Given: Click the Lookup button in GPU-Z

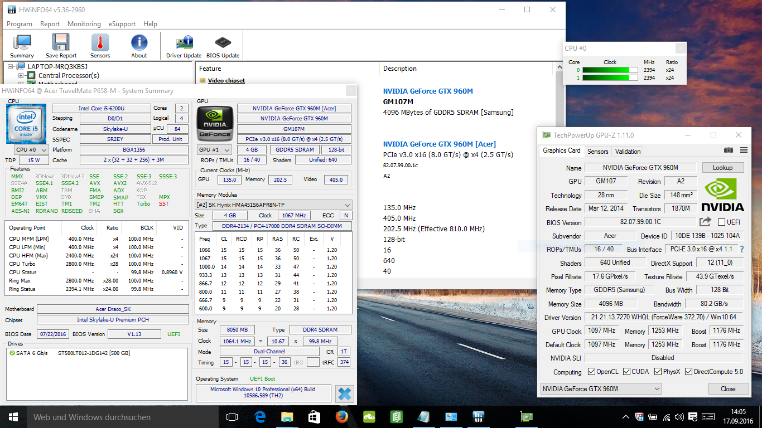Looking at the screenshot, I should tap(722, 168).
